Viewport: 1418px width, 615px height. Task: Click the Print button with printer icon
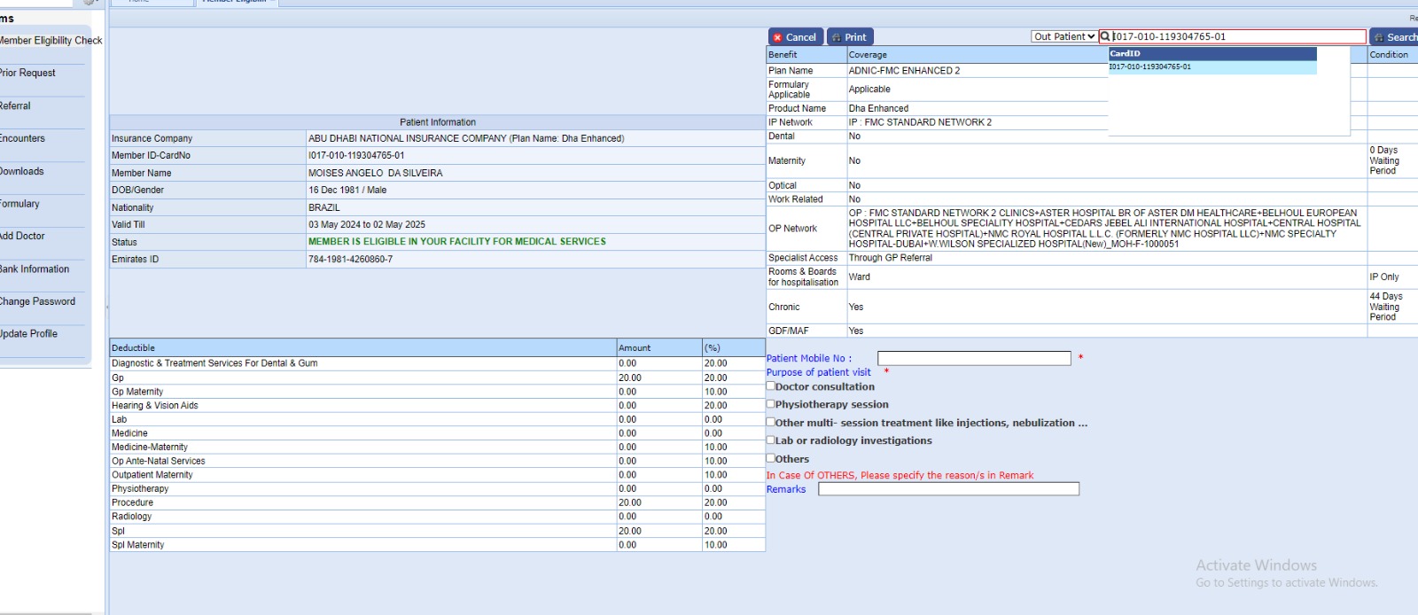849,37
